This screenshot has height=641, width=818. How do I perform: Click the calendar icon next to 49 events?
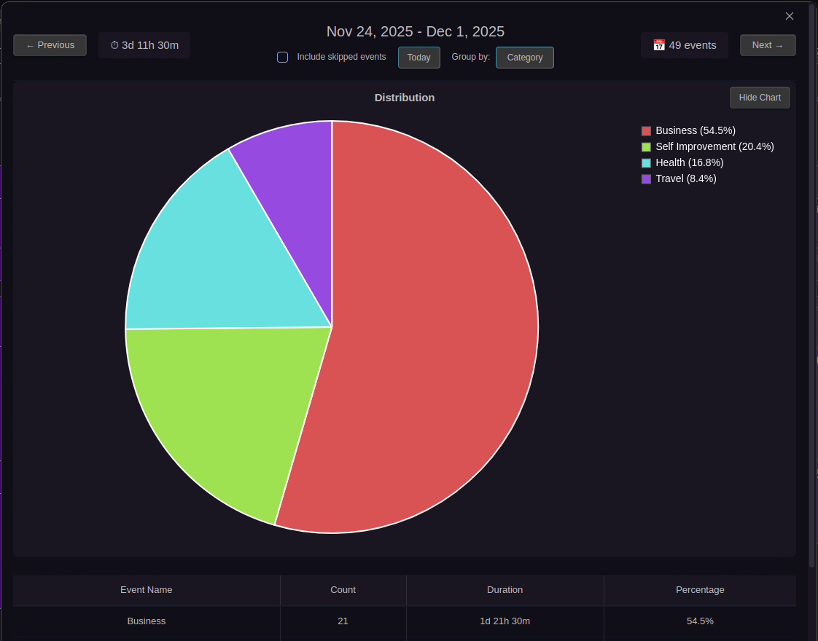(x=659, y=44)
